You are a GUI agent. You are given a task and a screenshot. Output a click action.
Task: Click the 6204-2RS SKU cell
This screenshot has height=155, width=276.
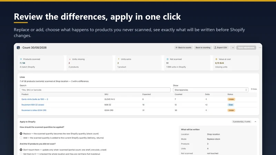(x=109, y=110)
